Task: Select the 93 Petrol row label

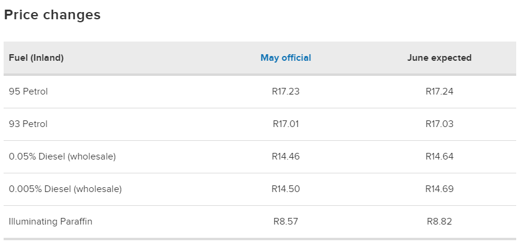Action: click(28, 124)
